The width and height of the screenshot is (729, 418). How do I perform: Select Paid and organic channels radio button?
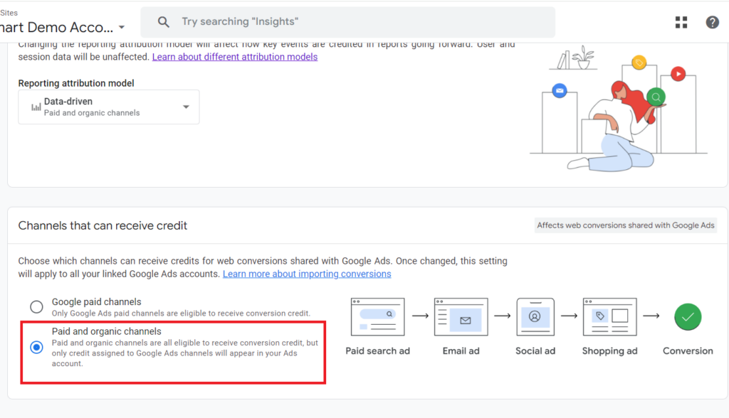coord(37,347)
